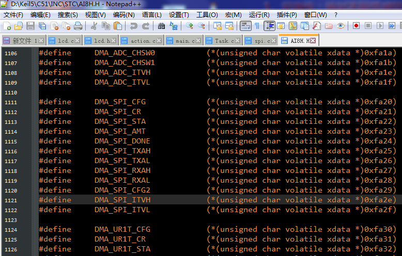
Task: Open the user-defined language dialog icon
Action: [x=281, y=26]
